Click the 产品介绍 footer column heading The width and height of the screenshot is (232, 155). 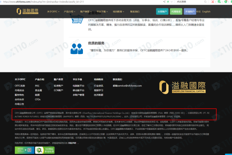(40, 80)
